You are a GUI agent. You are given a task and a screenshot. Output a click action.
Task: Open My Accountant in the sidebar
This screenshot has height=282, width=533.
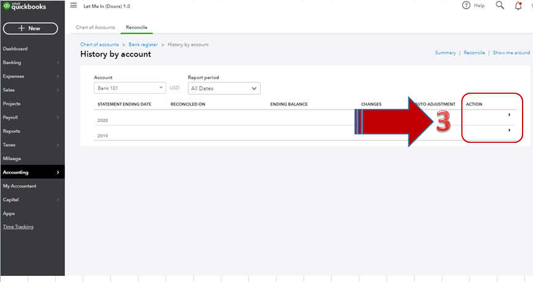click(x=20, y=186)
